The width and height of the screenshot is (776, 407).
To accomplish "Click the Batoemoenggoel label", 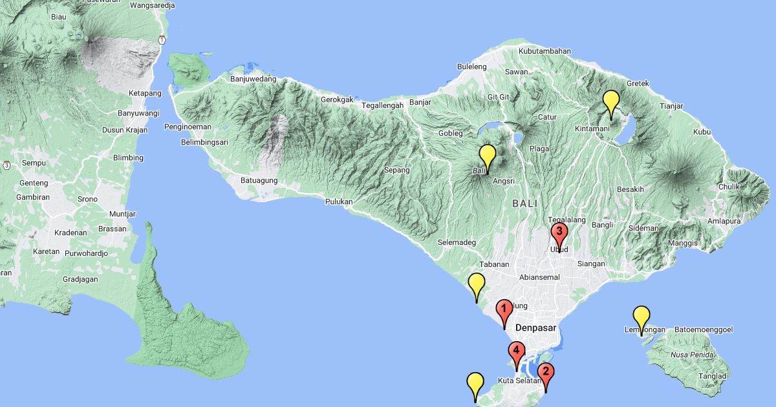I will point(704,330).
